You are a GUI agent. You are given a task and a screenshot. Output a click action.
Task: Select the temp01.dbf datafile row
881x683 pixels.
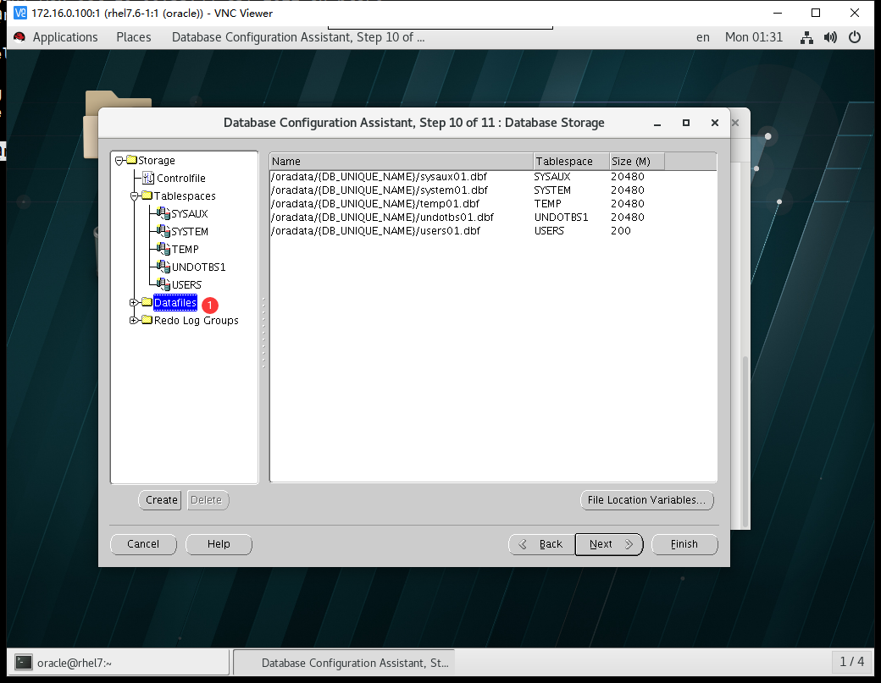[x=493, y=204]
